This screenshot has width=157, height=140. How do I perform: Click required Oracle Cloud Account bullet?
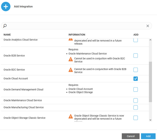pyautogui.click(x=81, y=89)
